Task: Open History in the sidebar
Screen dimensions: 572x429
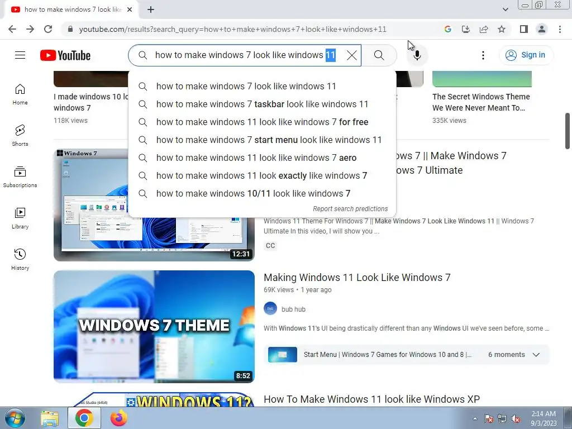Action: pyautogui.click(x=20, y=260)
